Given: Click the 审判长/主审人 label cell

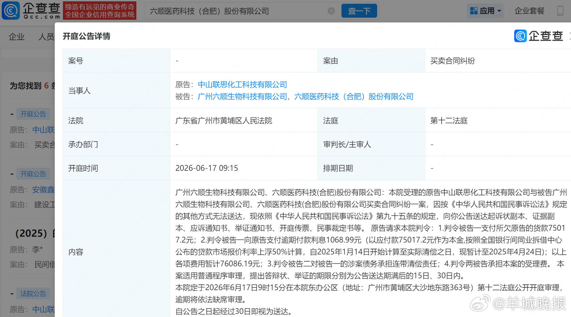Looking at the screenshot, I should click(371, 144).
